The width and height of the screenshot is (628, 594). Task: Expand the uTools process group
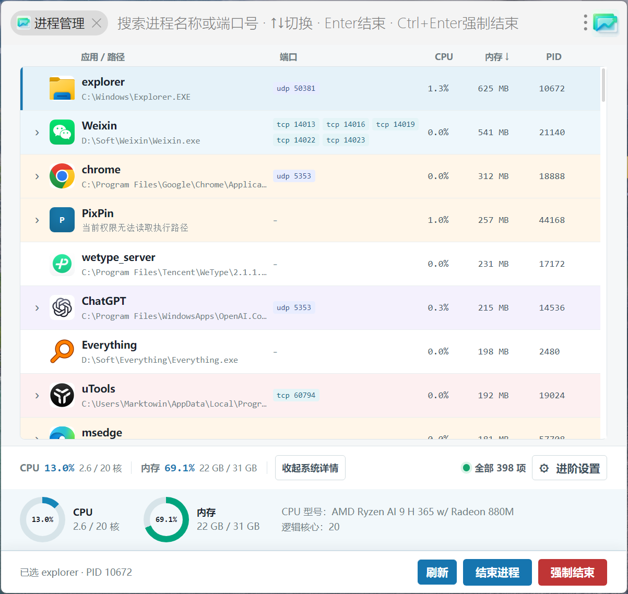(37, 396)
